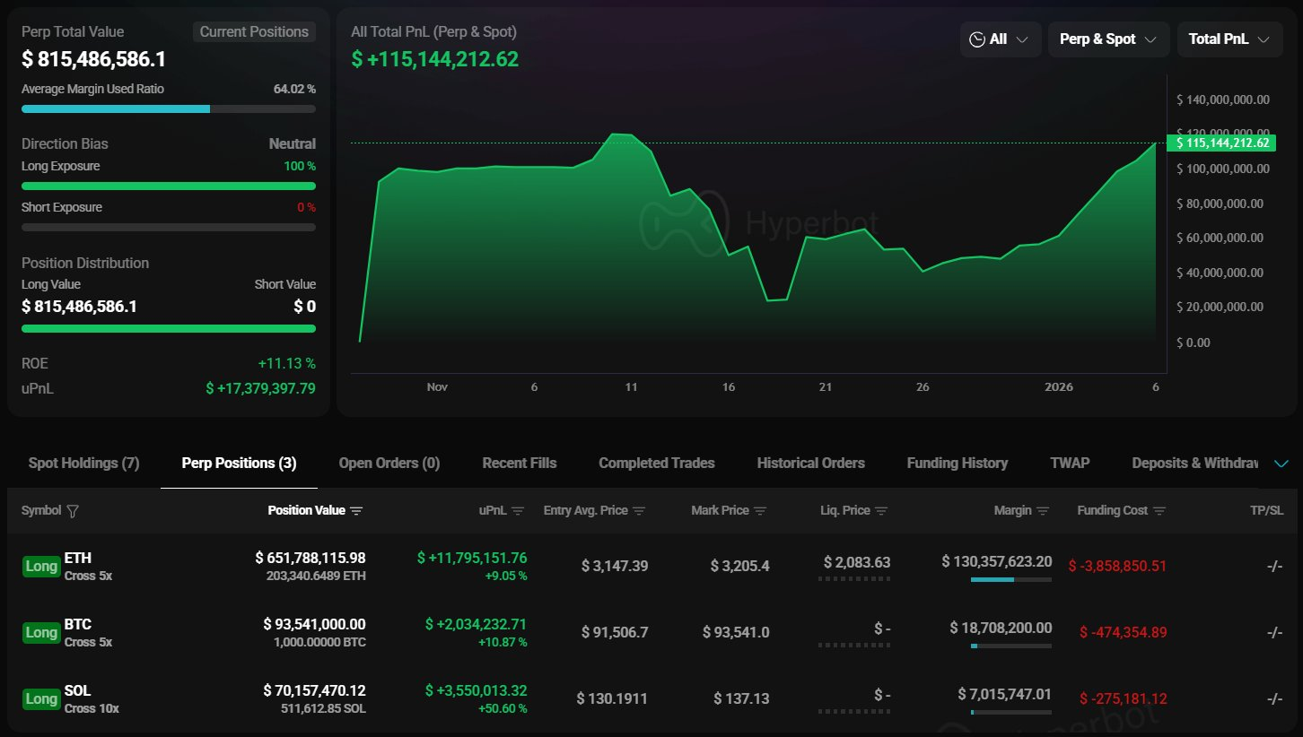Sort by the Position Value column icon
Viewport: 1303px width, 737px height.
click(x=356, y=511)
